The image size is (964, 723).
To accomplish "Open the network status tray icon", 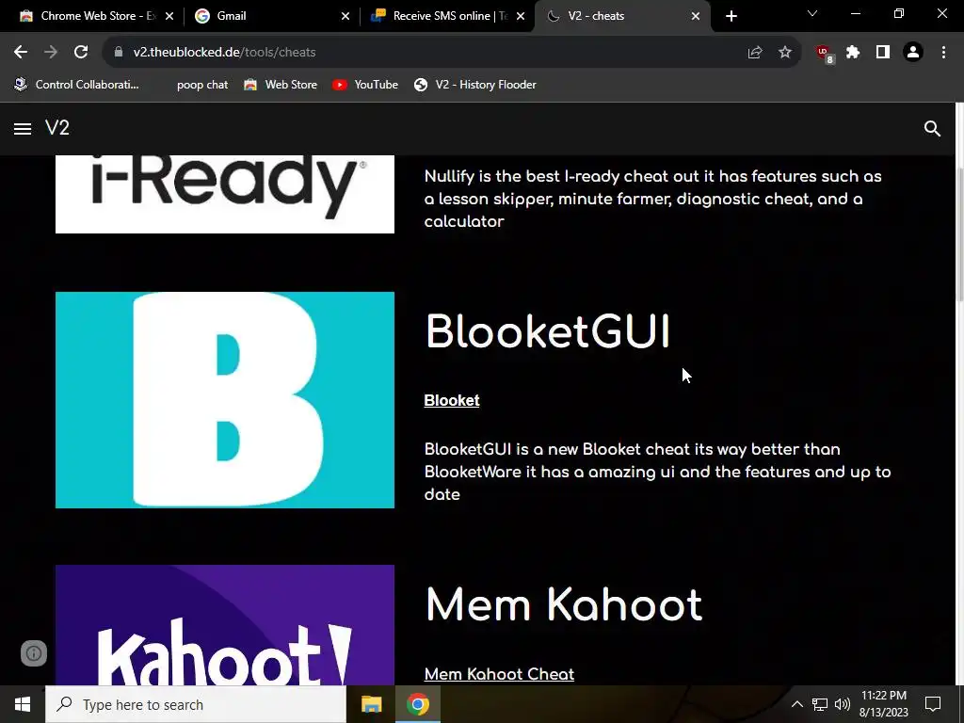I will [820, 704].
